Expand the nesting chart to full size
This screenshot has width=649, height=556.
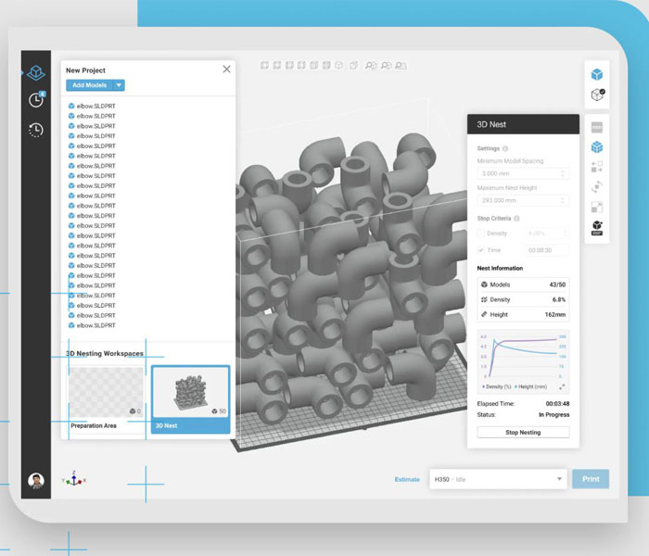563,386
